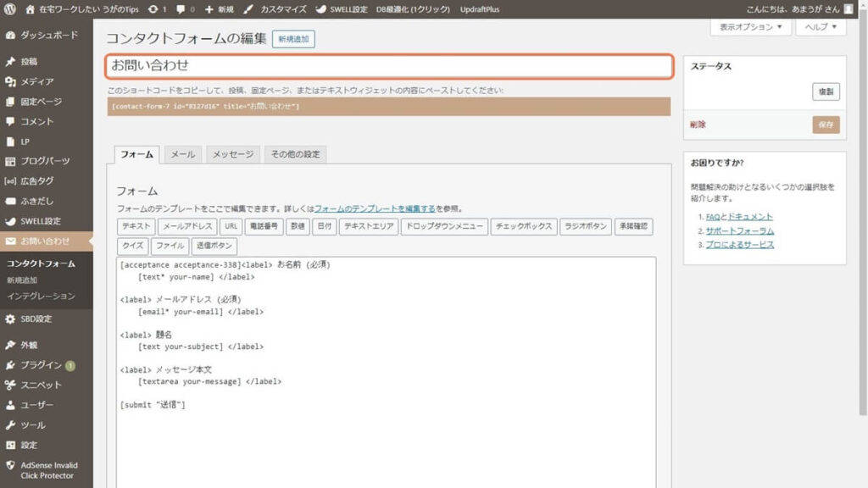Insert a ドロップダウンメニュー form tag
This screenshot has width=868, height=488.
(443, 226)
